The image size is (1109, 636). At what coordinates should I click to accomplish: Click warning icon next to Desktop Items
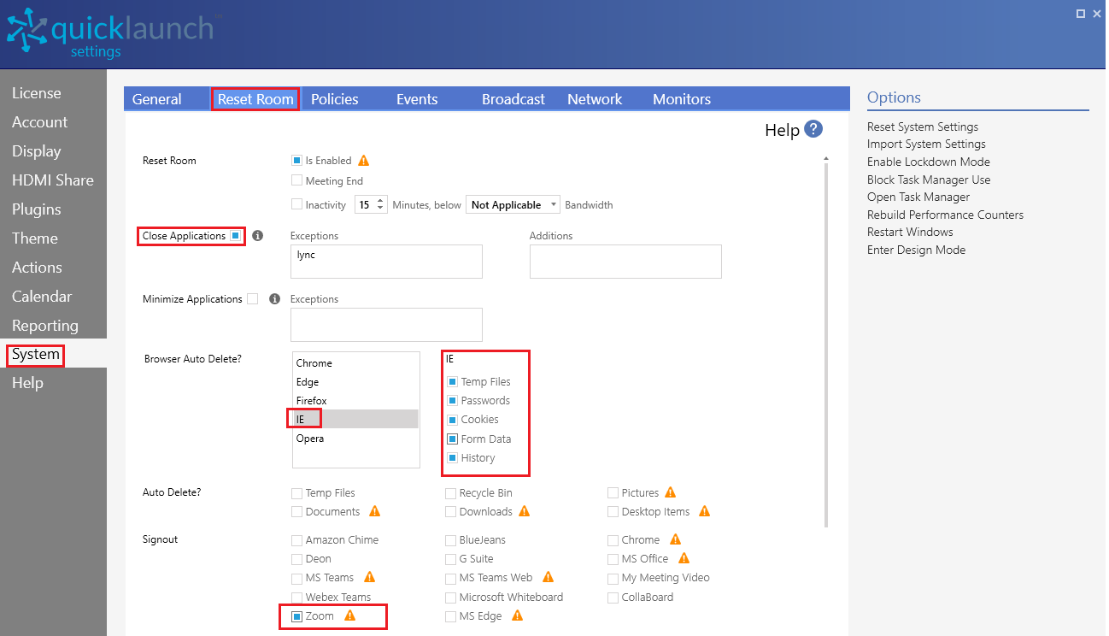(x=705, y=511)
